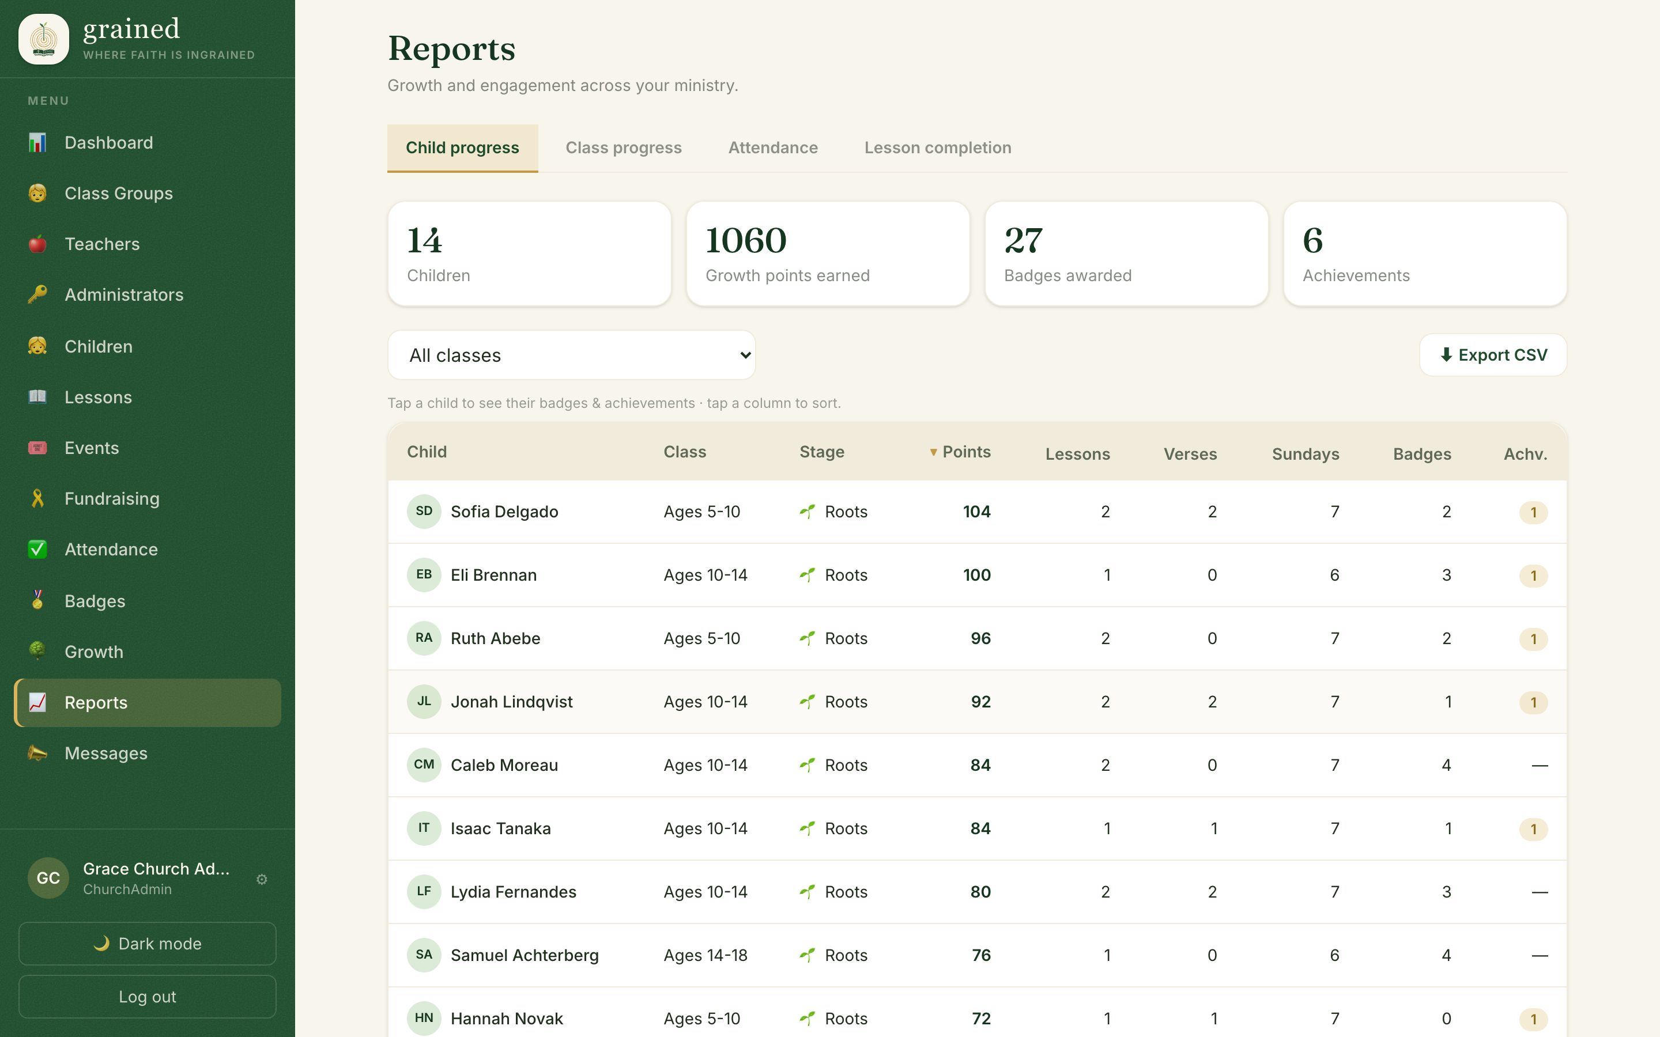The image size is (1660, 1037).
Task: Click Lydia Fernandes' 80 points value
Action: pyautogui.click(x=980, y=892)
